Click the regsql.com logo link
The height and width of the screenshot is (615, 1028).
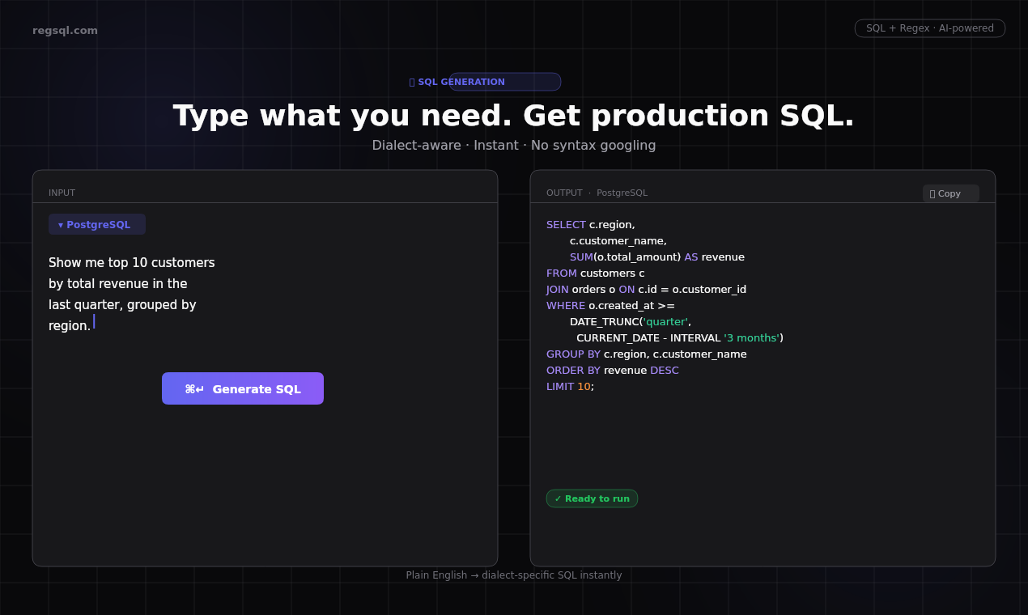65,31
